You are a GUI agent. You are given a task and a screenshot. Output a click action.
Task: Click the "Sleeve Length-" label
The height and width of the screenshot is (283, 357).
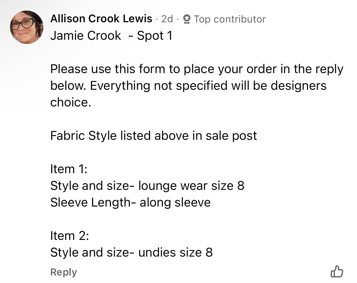tap(93, 202)
